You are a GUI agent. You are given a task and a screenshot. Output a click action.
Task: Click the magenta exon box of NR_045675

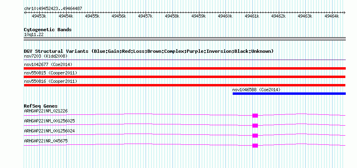pos(255,146)
